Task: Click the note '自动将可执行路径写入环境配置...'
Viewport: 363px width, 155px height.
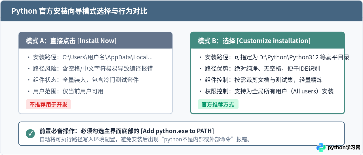Action: tap(145, 139)
